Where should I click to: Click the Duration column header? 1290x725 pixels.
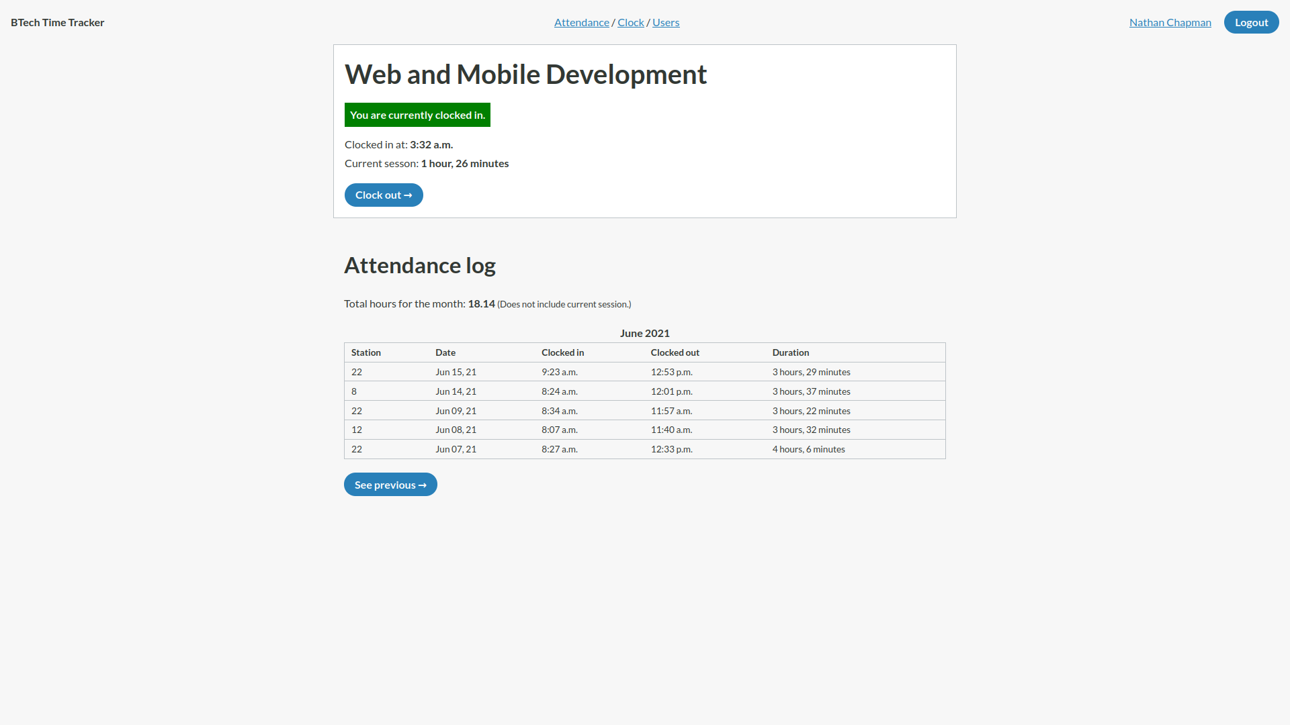click(x=790, y=352)
